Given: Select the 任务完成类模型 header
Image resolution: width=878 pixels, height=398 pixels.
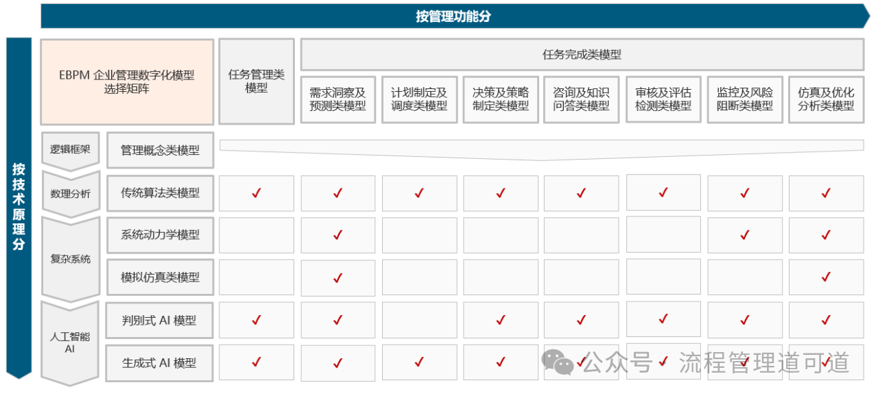Looking at the screenshot, I should 582,55.
